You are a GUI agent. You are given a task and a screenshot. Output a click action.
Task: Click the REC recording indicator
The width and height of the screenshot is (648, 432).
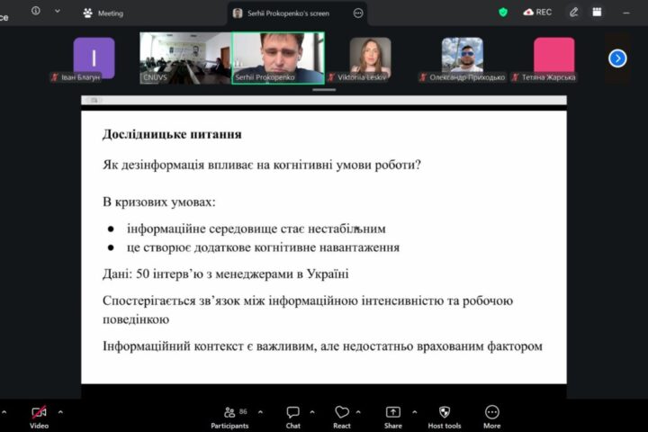(537, 13)
